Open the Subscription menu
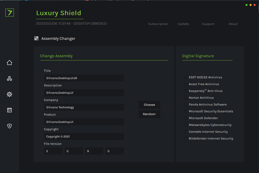The width and height of the screenshot is (259, 173). 158,24
